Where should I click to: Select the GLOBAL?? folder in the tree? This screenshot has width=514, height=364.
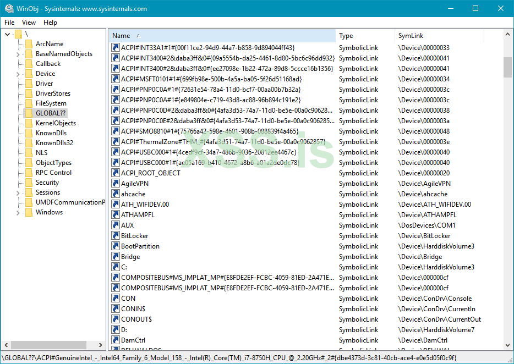point(51,113)
